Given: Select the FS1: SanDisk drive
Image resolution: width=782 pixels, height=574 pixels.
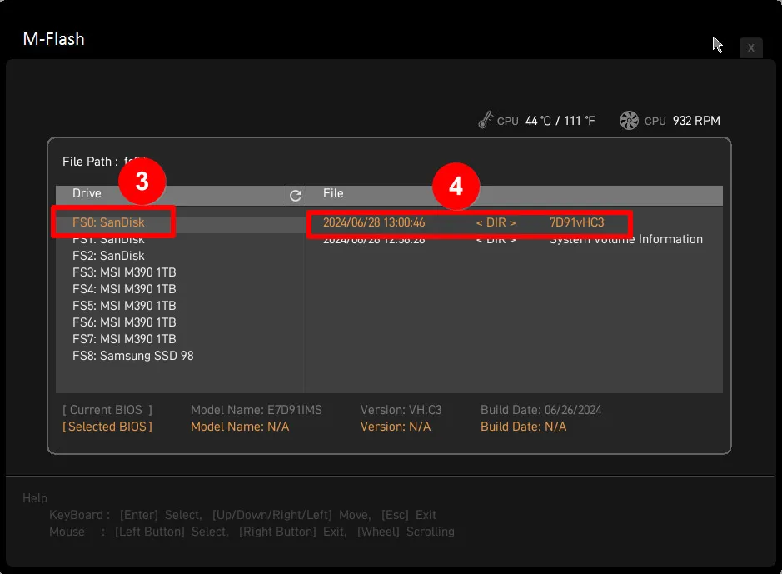Looking at the screenshot, I should (x=108, y=240).
